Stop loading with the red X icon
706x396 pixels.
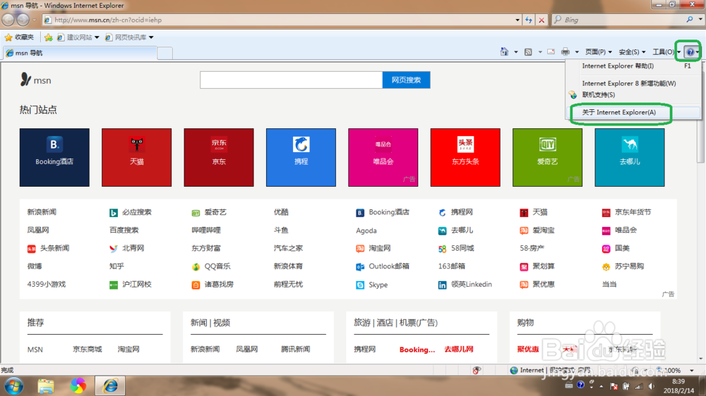542,20
